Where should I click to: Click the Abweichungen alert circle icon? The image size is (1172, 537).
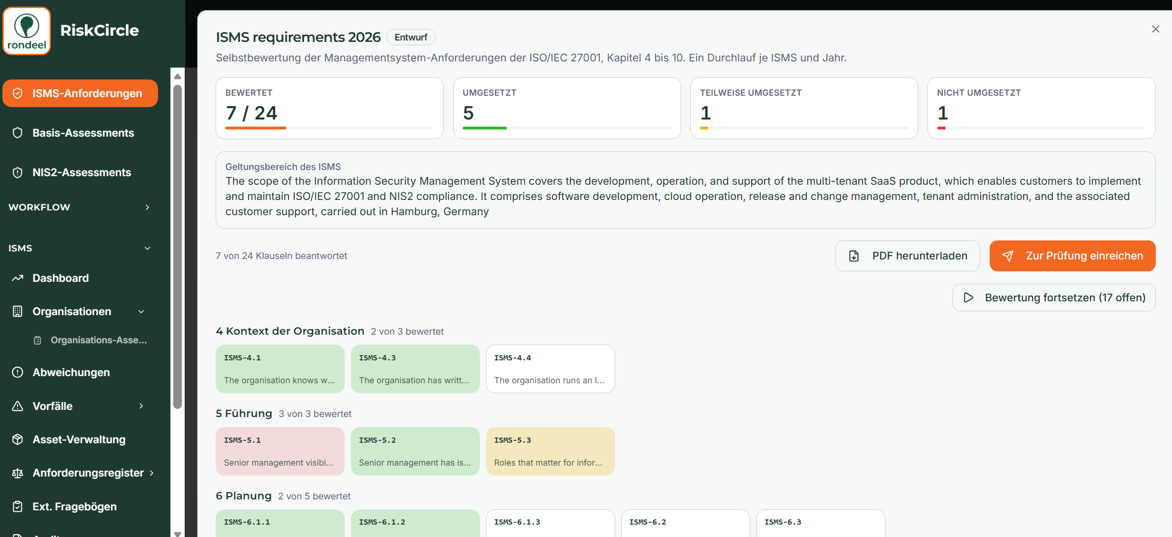click(18, 372)
